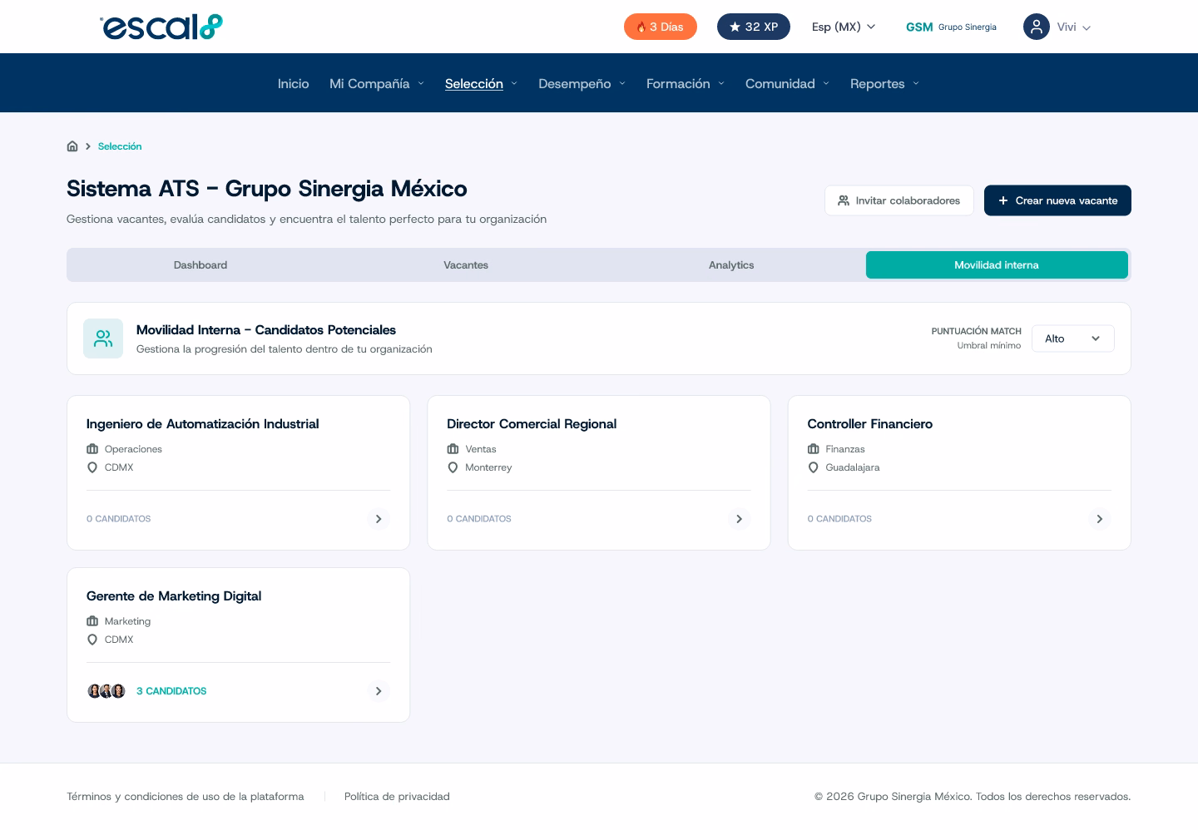
Task: Open Política de privacidad link
Action: coord(397,797)
